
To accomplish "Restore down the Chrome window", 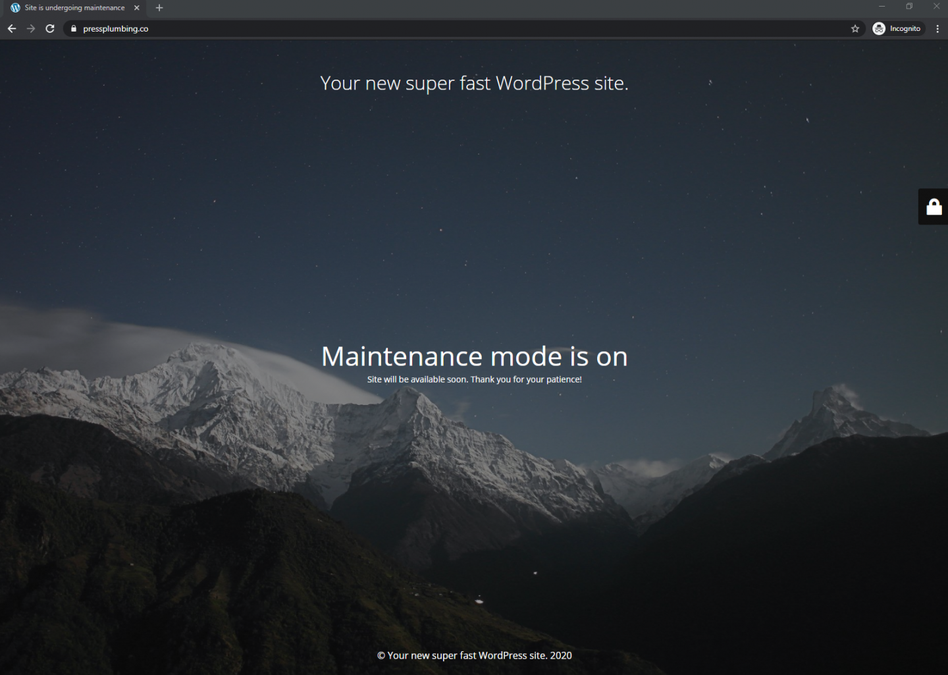I will (x=909, y=7).
